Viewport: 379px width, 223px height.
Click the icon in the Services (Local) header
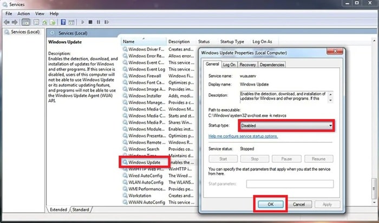(x=53, y=33)
